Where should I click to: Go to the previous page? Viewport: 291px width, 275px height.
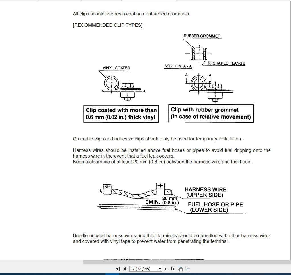(125, 269)
